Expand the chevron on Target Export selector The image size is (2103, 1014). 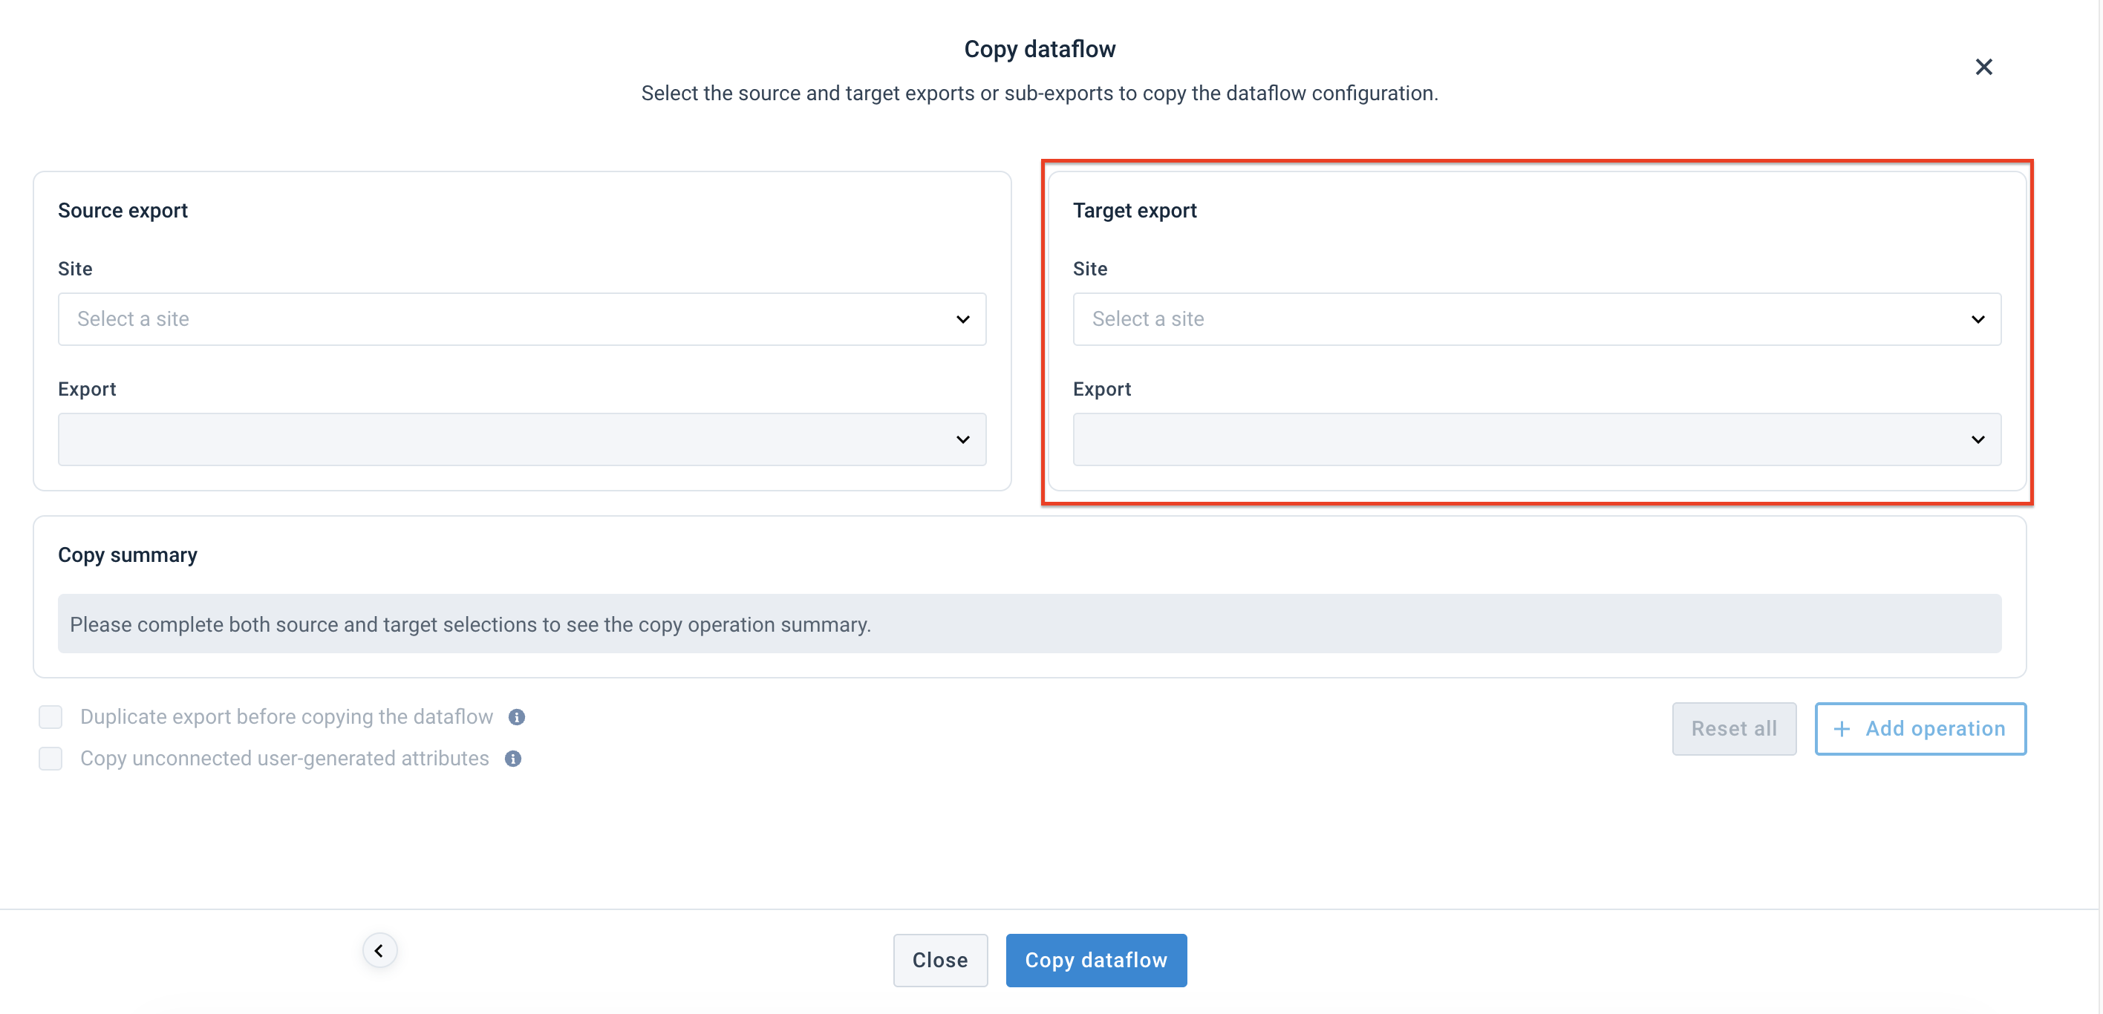coord(1978,439)
